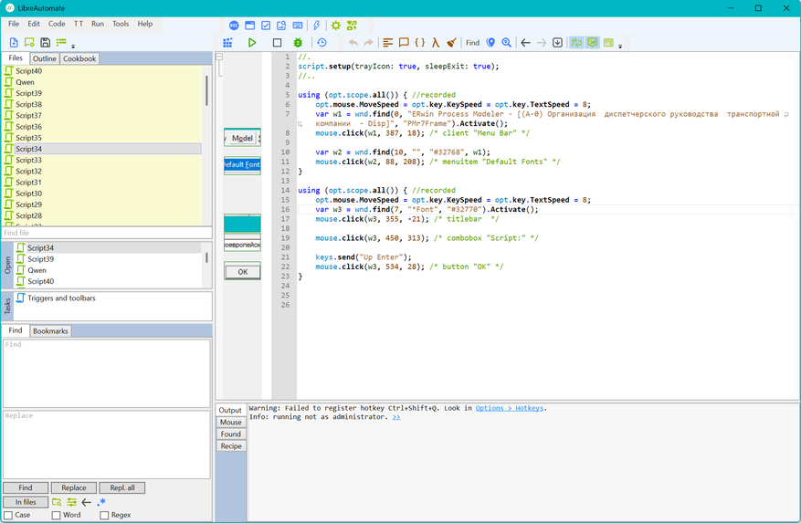
Task: Open the Help menu
Action: pyautogui.click(x=145, y=24)
